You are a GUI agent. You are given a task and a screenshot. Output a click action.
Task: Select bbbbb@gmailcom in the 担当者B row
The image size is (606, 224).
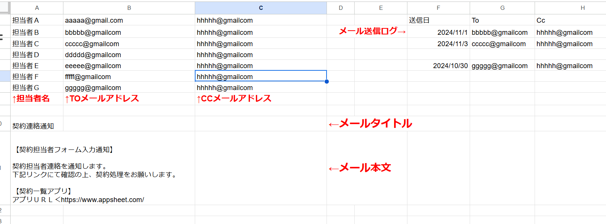tap(129, 32)
